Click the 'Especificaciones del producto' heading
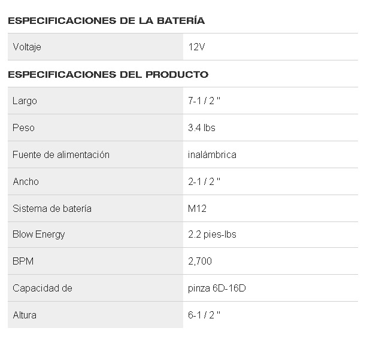Viewport: 367px width, 337px height. pos(108,75)
